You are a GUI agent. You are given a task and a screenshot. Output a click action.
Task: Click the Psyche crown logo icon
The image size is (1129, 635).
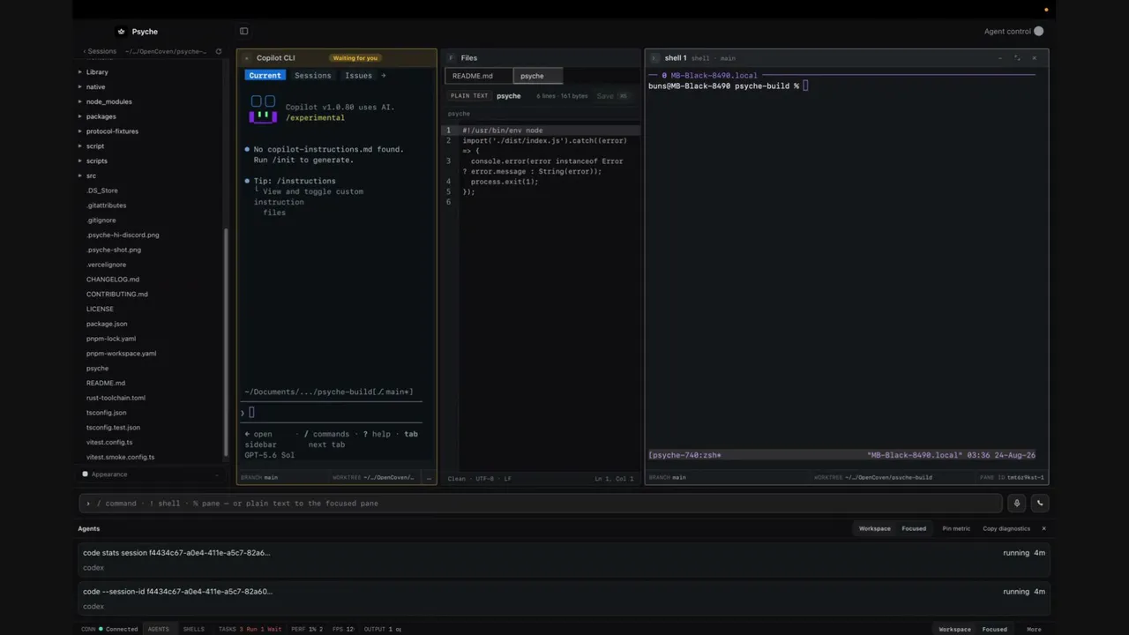[121, 32]
